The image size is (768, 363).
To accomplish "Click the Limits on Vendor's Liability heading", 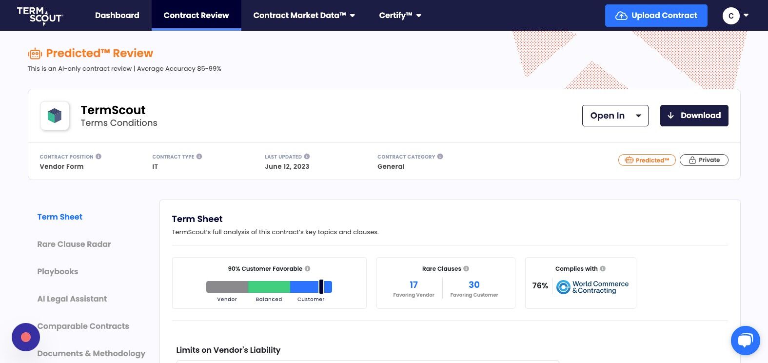I will tap(228, 350).
